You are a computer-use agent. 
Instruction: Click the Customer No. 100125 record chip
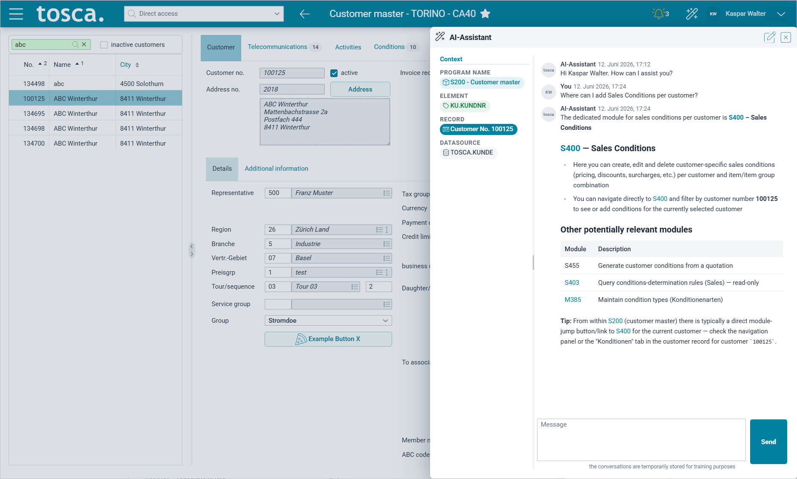point(478,129)
